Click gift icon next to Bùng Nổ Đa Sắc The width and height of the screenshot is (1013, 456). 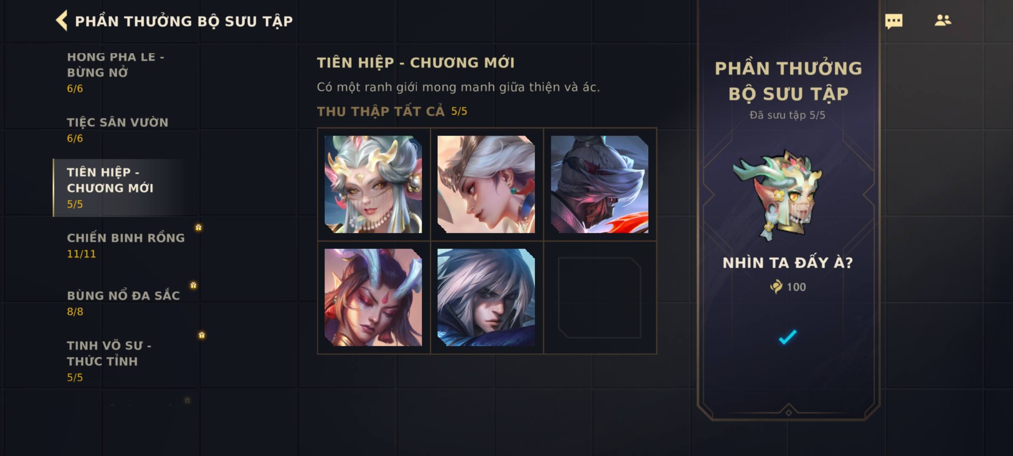(193, 285)
